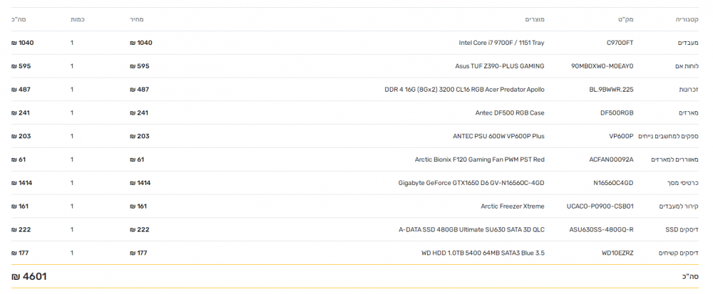Screen dimensions: 713x294
Task: Click the 1414 ₪ price in the מחיר column
Action: click(140, 183)
